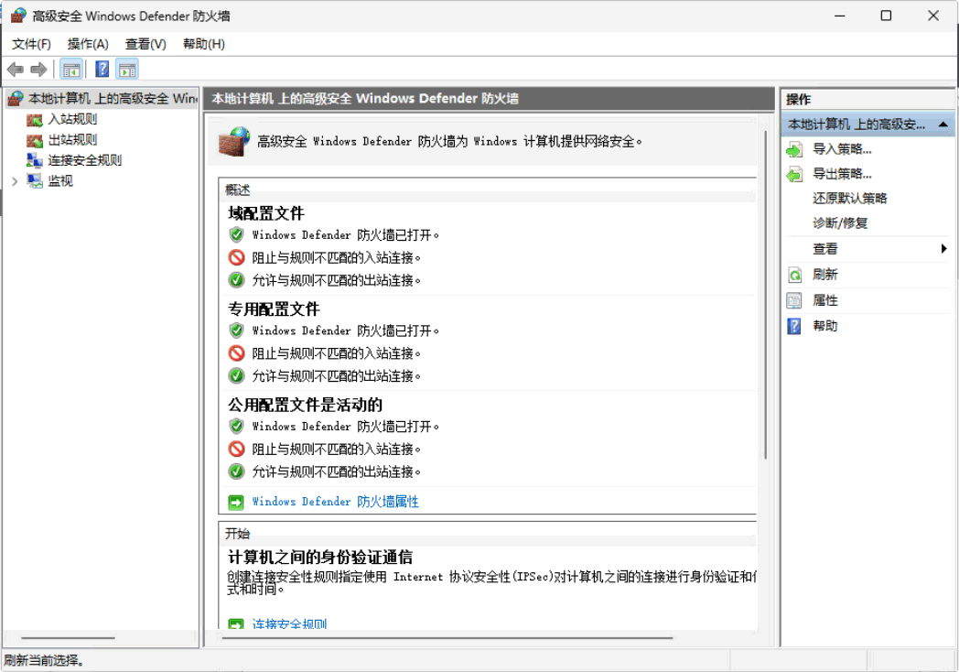Toggle the show/hide action pane toolbar icon
This screenshot has height=672, width=959.
(x=127, y=70)
